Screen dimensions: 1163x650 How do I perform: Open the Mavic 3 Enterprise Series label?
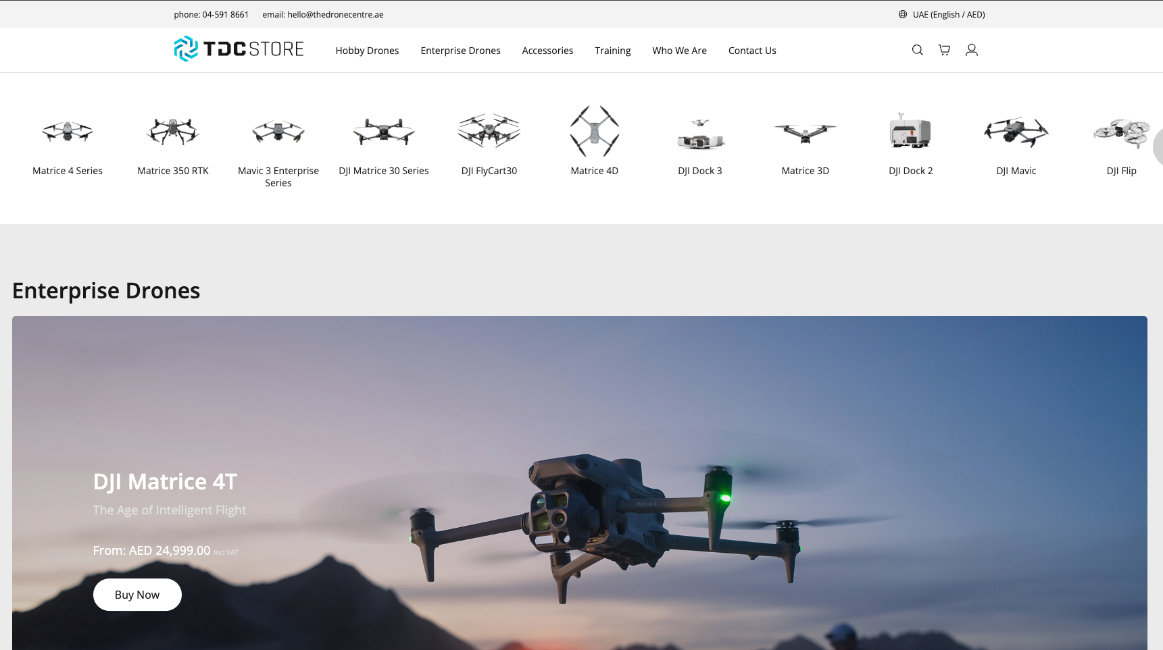tap(278, 177)
